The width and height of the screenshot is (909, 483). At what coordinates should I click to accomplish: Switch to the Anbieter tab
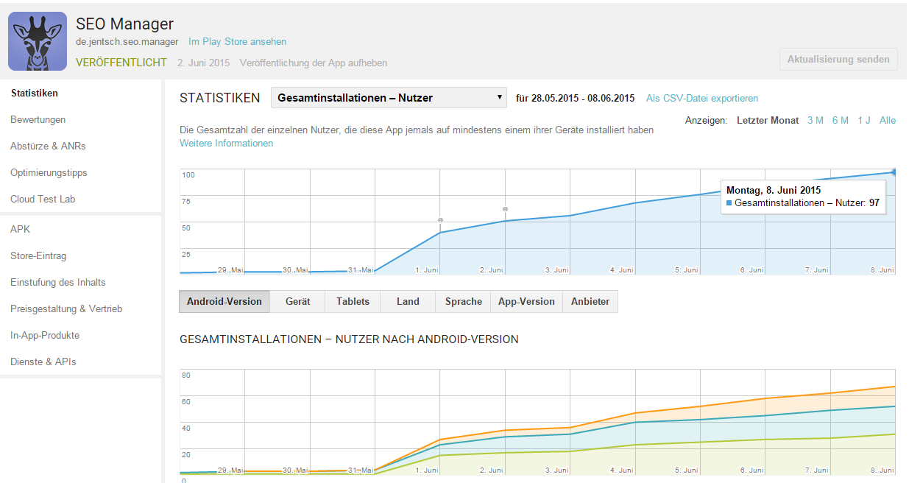click(590, 301)
